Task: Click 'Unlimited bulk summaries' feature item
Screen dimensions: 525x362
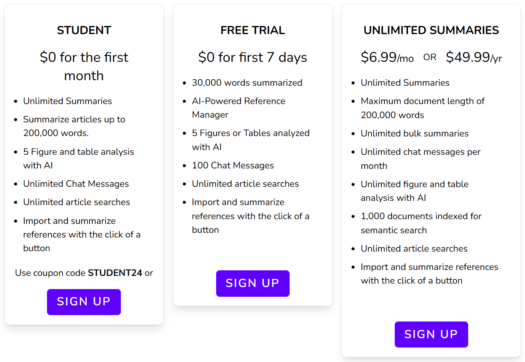Action: pos(414,133)
